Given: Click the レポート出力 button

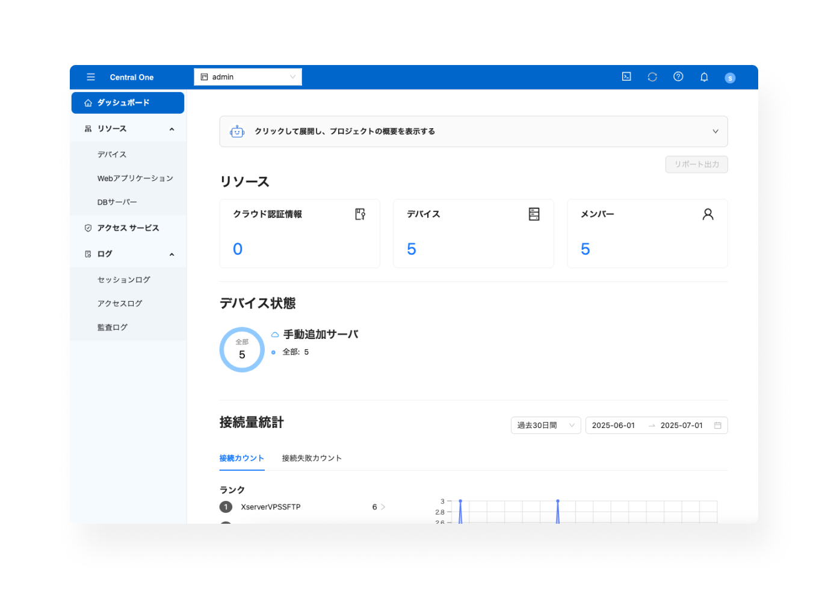Looking at the screenshot, I should coord(696,164).
